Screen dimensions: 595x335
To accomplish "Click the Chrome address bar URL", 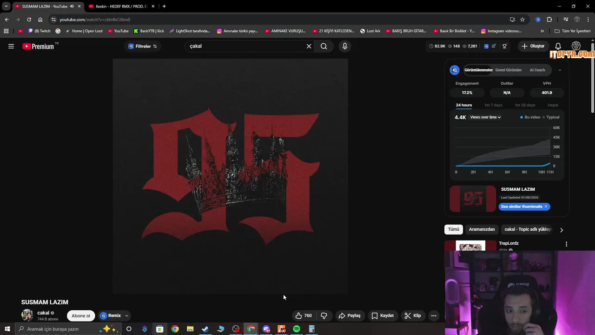I will tap(95, 20).
